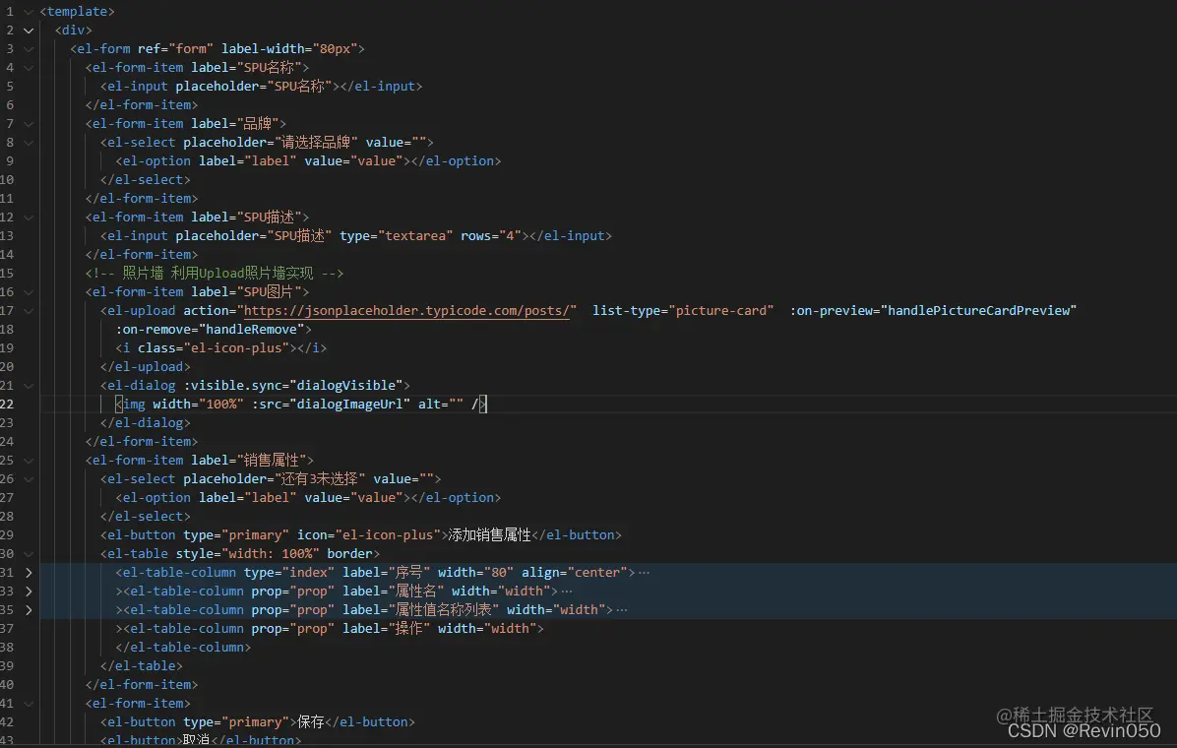Click the "textarea" type value
The image size is (1177, 748).
[x=415, y=236]
